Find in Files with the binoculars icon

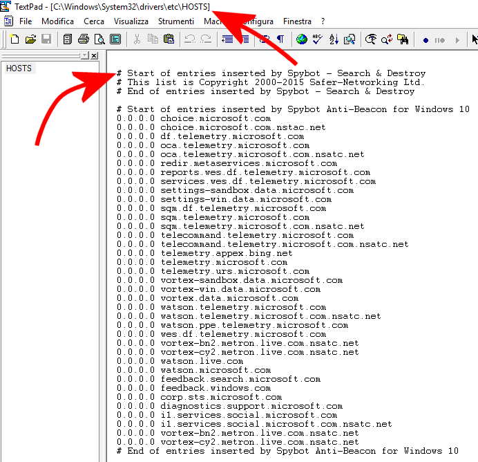tap(403, 39)
